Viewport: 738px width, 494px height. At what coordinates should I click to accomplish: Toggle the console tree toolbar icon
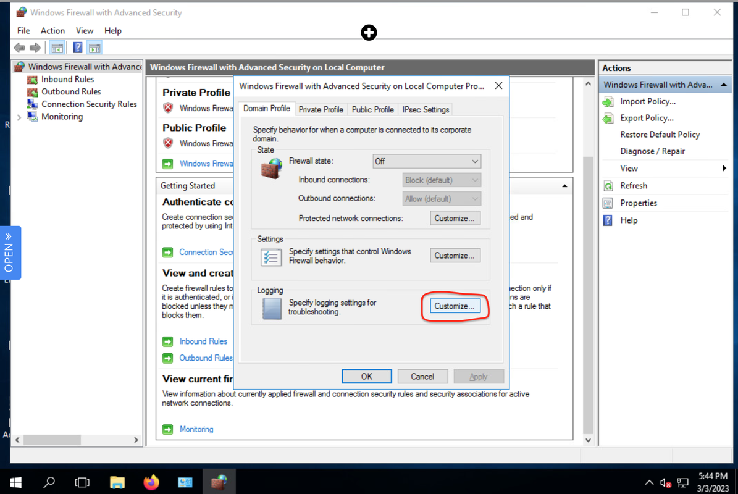pyautogui.click(x=57, y=48)
